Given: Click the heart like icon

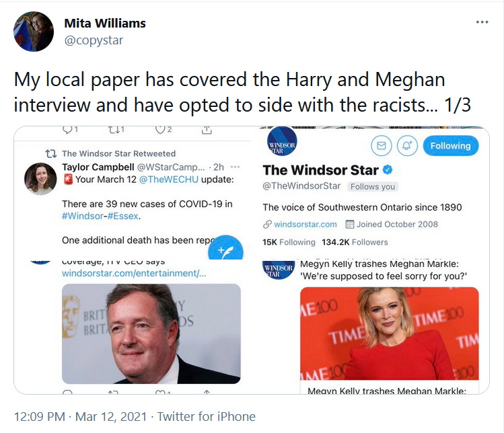Looking at the screenshot, I should point(160,130).
